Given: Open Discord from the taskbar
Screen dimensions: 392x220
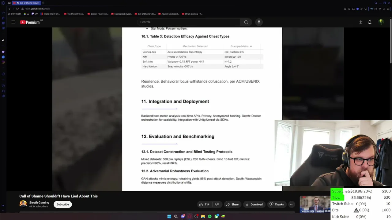Looking at the screenshot, I should point(183,216).
